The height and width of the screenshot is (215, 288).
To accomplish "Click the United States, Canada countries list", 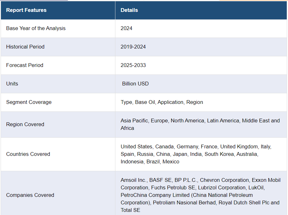I will point(196,154).
